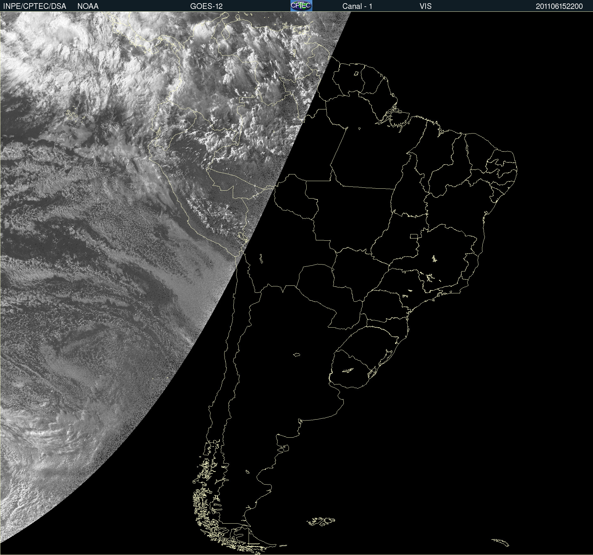Select the timestamp 201106152200
The height and width of the screenshot is (555, 593).
pos(559,6)
